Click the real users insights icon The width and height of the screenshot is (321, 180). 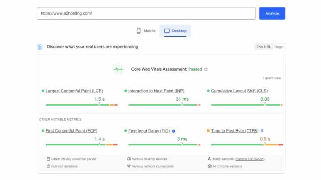click(x=40, y=47)
